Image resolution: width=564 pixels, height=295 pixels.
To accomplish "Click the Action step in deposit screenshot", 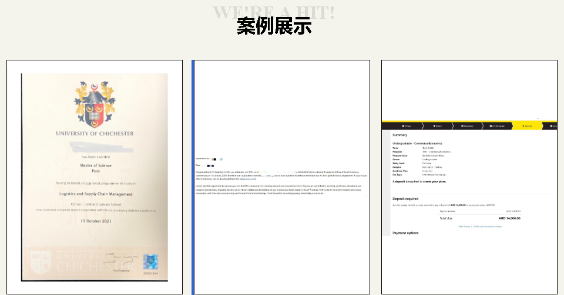I will [x=437, y=126].
